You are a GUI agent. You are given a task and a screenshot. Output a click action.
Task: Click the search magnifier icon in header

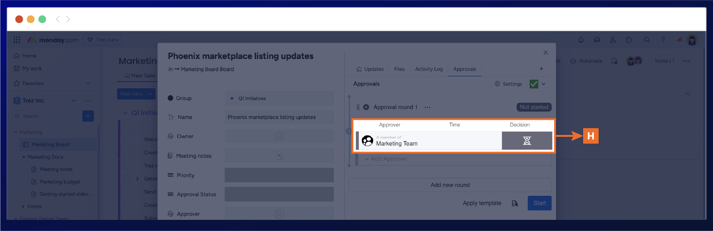[x=647, y=40]
